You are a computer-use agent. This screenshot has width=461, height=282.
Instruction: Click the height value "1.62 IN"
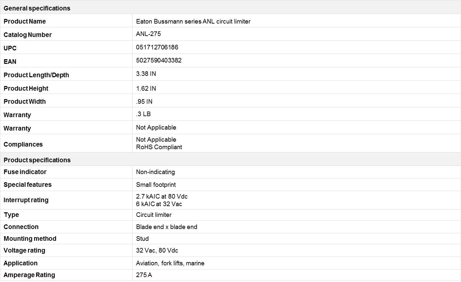(146, 88)
